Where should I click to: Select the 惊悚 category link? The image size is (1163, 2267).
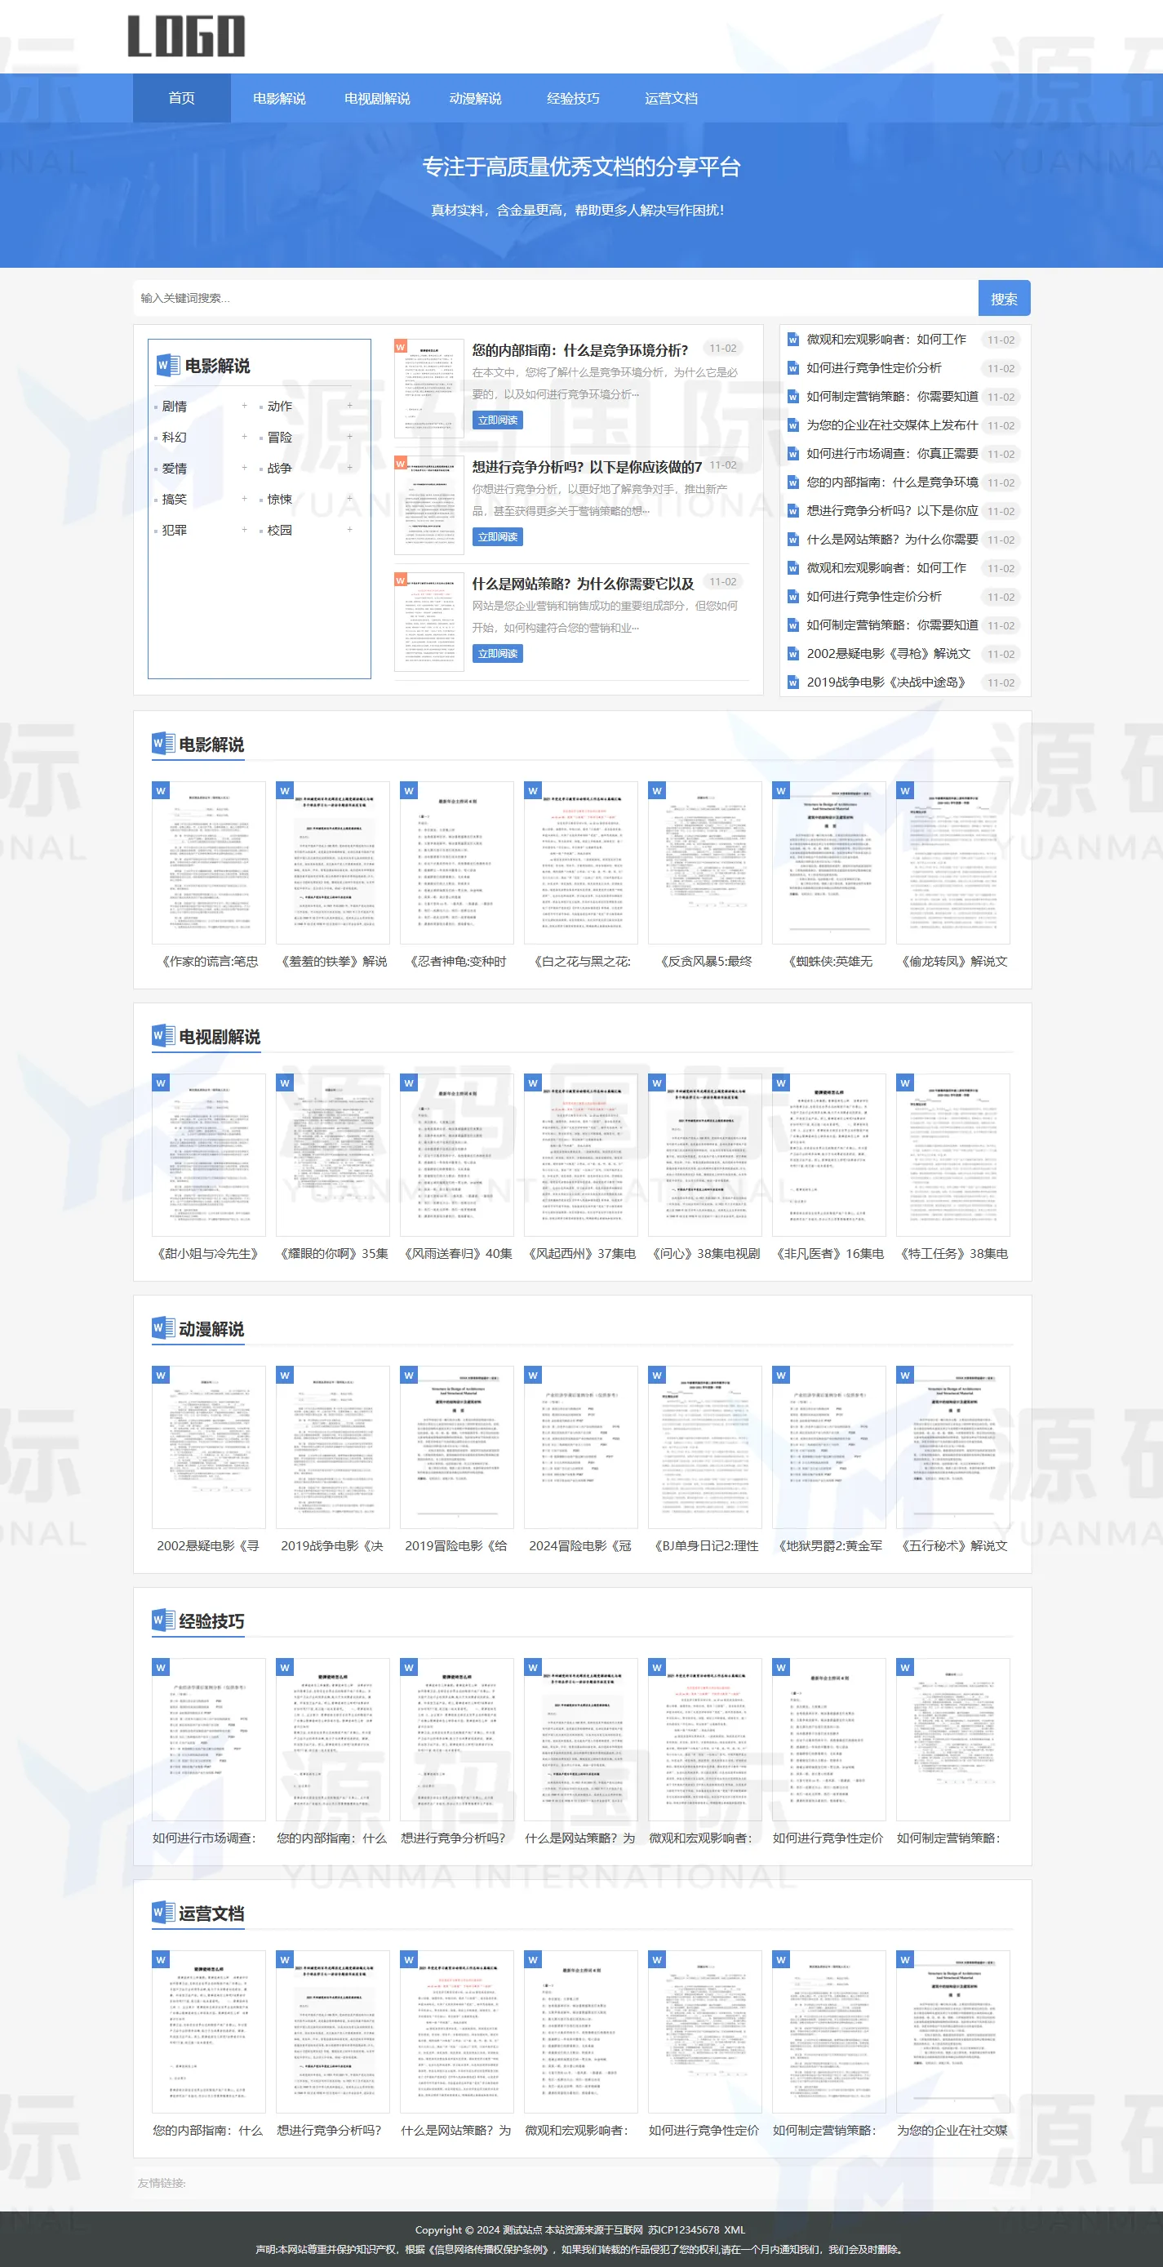coord(280,499)
